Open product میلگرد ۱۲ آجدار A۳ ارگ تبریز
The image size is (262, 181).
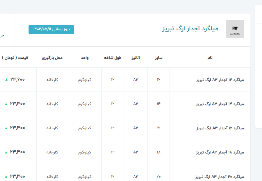click(x=220, y=80)
